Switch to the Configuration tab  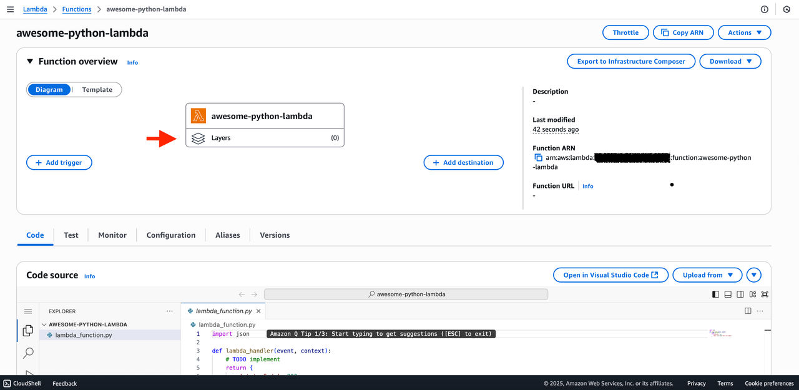[x=171, y=235]
